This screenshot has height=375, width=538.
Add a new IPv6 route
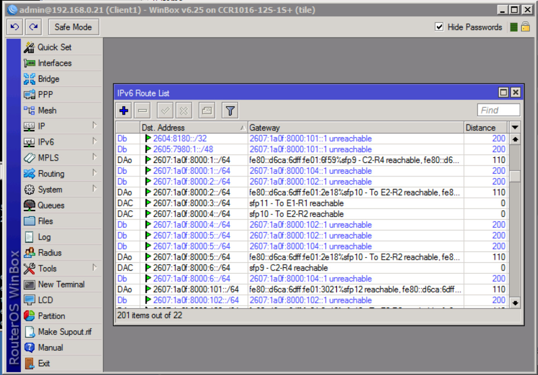click(x=123, y=110)
